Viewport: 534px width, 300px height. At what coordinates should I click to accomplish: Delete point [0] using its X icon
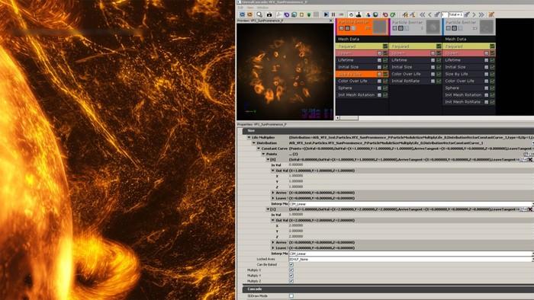(x=530, y=159)
